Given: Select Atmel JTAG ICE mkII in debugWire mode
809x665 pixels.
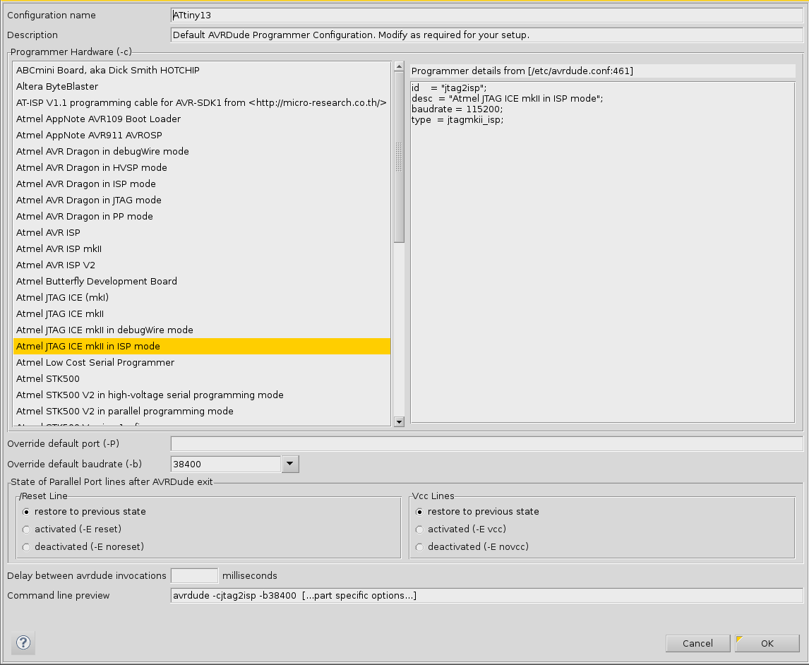Looking at the screenshot, I should pyautogui.click(x=202, y=330).
